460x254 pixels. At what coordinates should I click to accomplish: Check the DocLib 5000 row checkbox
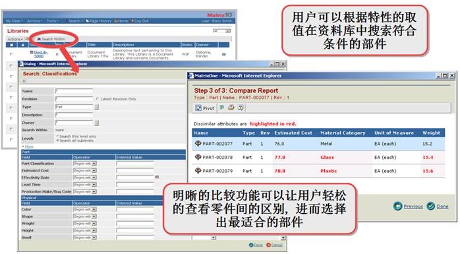pos(11,54)
